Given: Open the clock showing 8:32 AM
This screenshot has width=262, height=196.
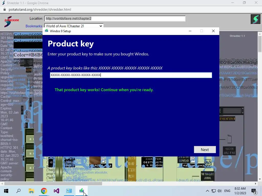Looking at the screenshot, I should click(x=240, y=191).
